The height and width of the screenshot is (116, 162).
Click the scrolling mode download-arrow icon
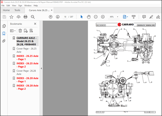pos(134,17)
